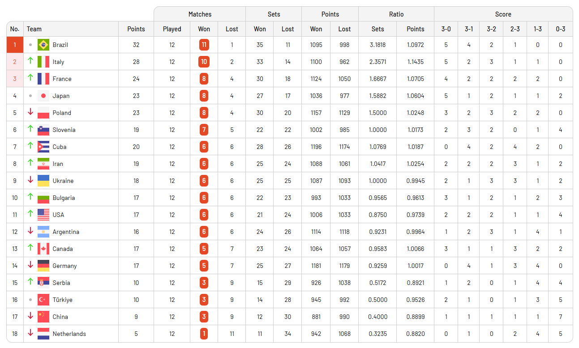This screenshot has width=579, height=348.
Task: Click the Canada flag icon
Action: 43,249
